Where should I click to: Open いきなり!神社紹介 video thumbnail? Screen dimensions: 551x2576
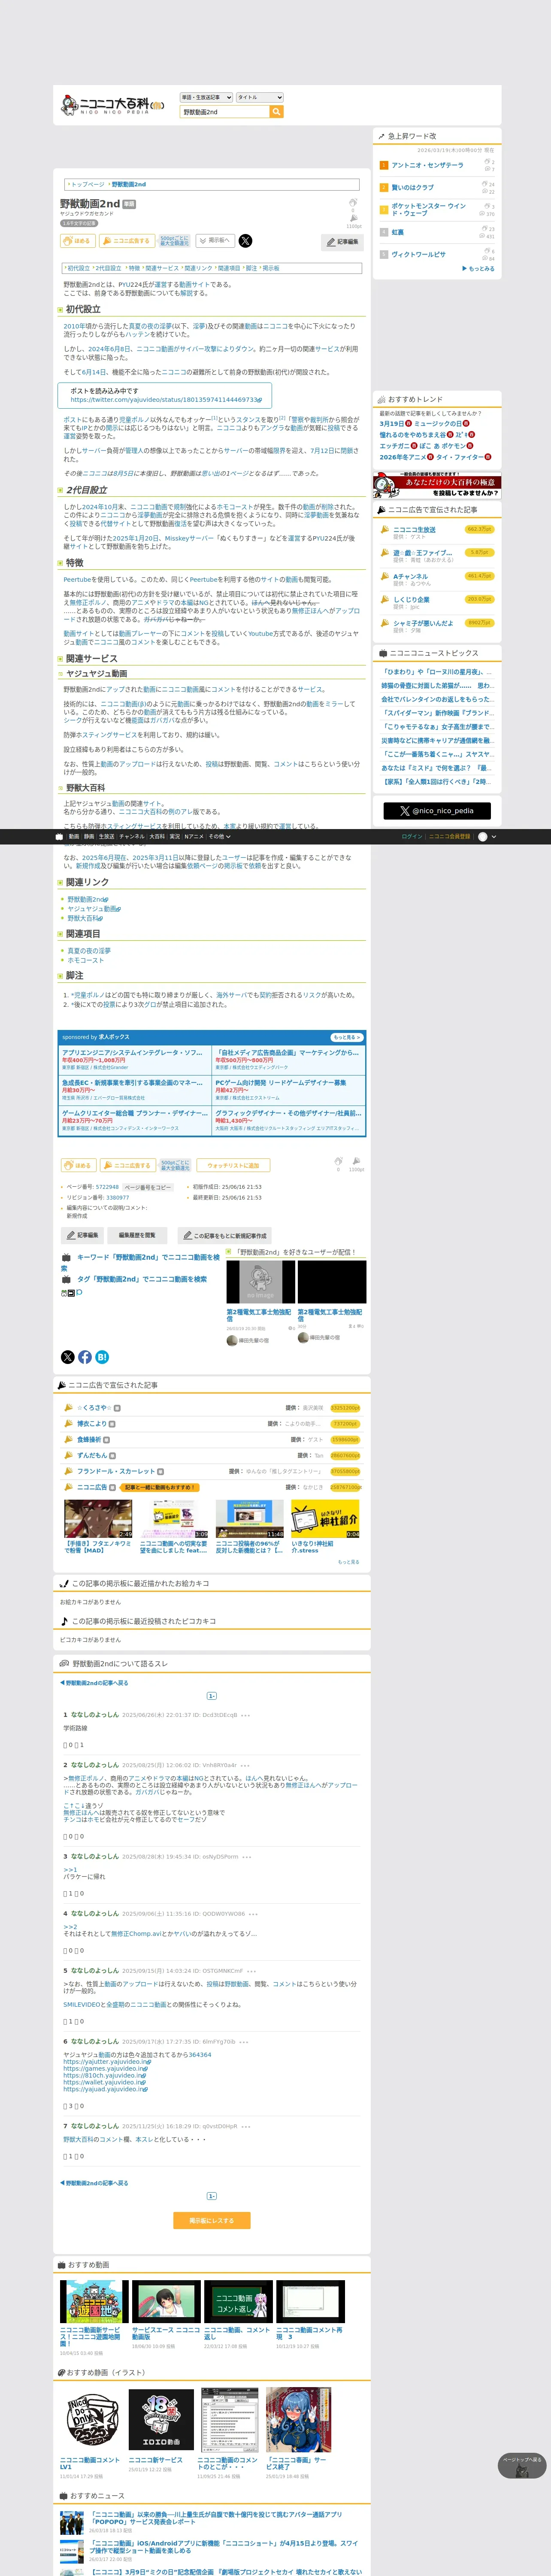pos(325,1519)
